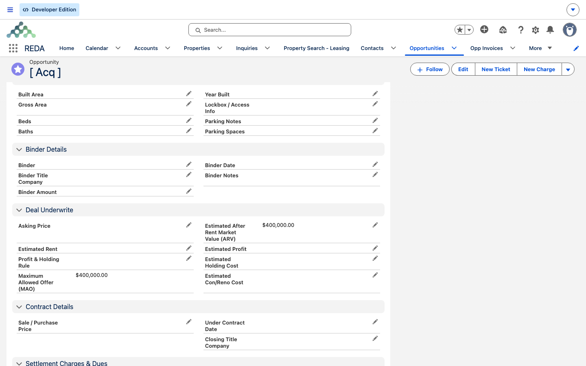Open the App Launcher grid icon
This screenshot has height=366, width=586.
tap(13, 48)
